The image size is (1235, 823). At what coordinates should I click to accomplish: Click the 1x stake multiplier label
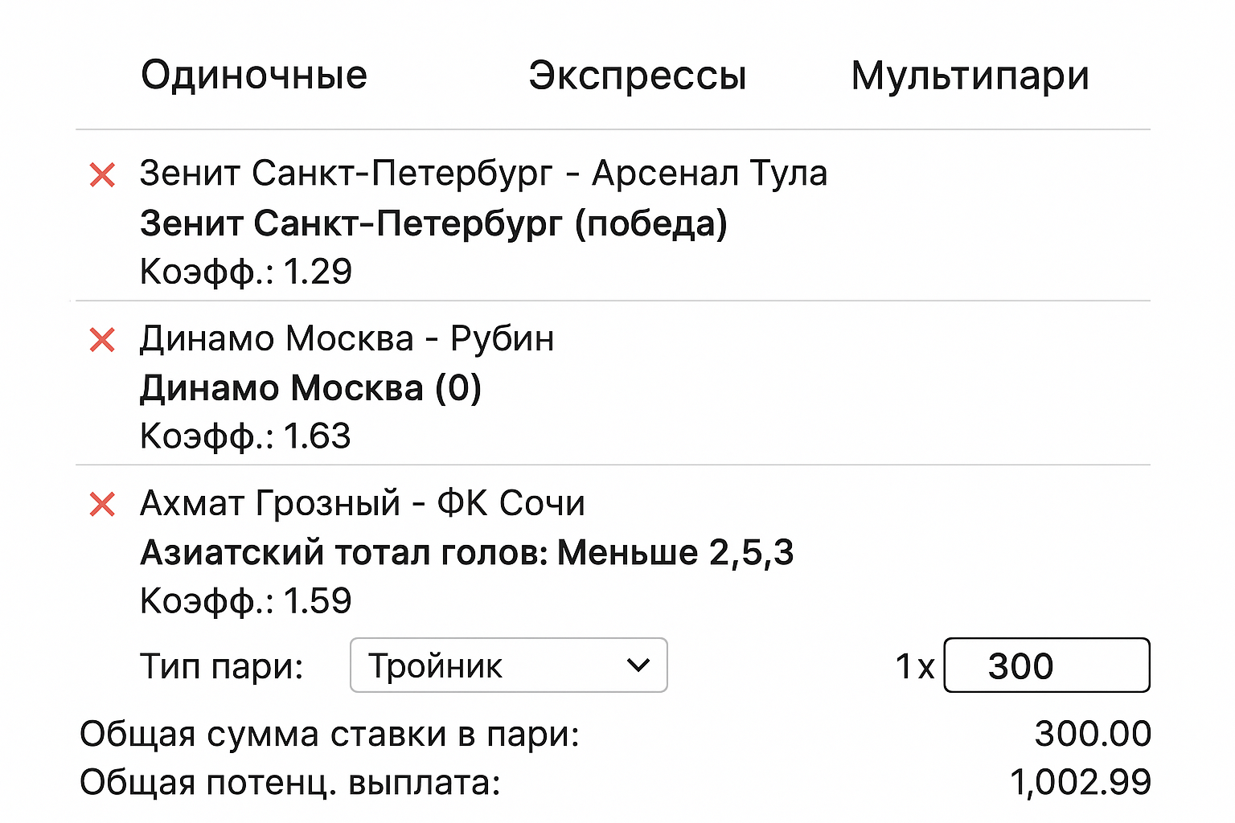(913, 665)
